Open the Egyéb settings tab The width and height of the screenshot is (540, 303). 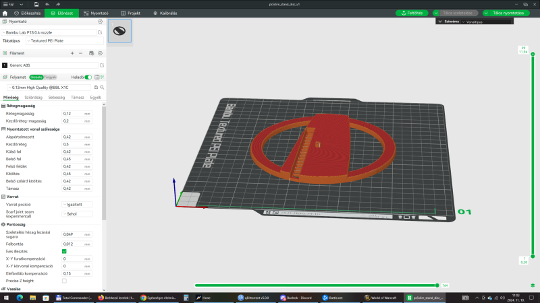point(95,98)
